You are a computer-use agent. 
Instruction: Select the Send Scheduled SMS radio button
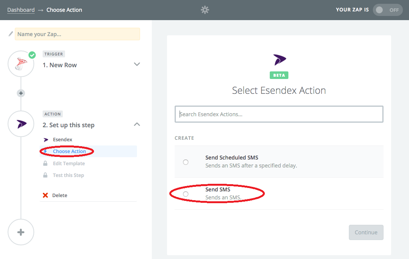186,162
